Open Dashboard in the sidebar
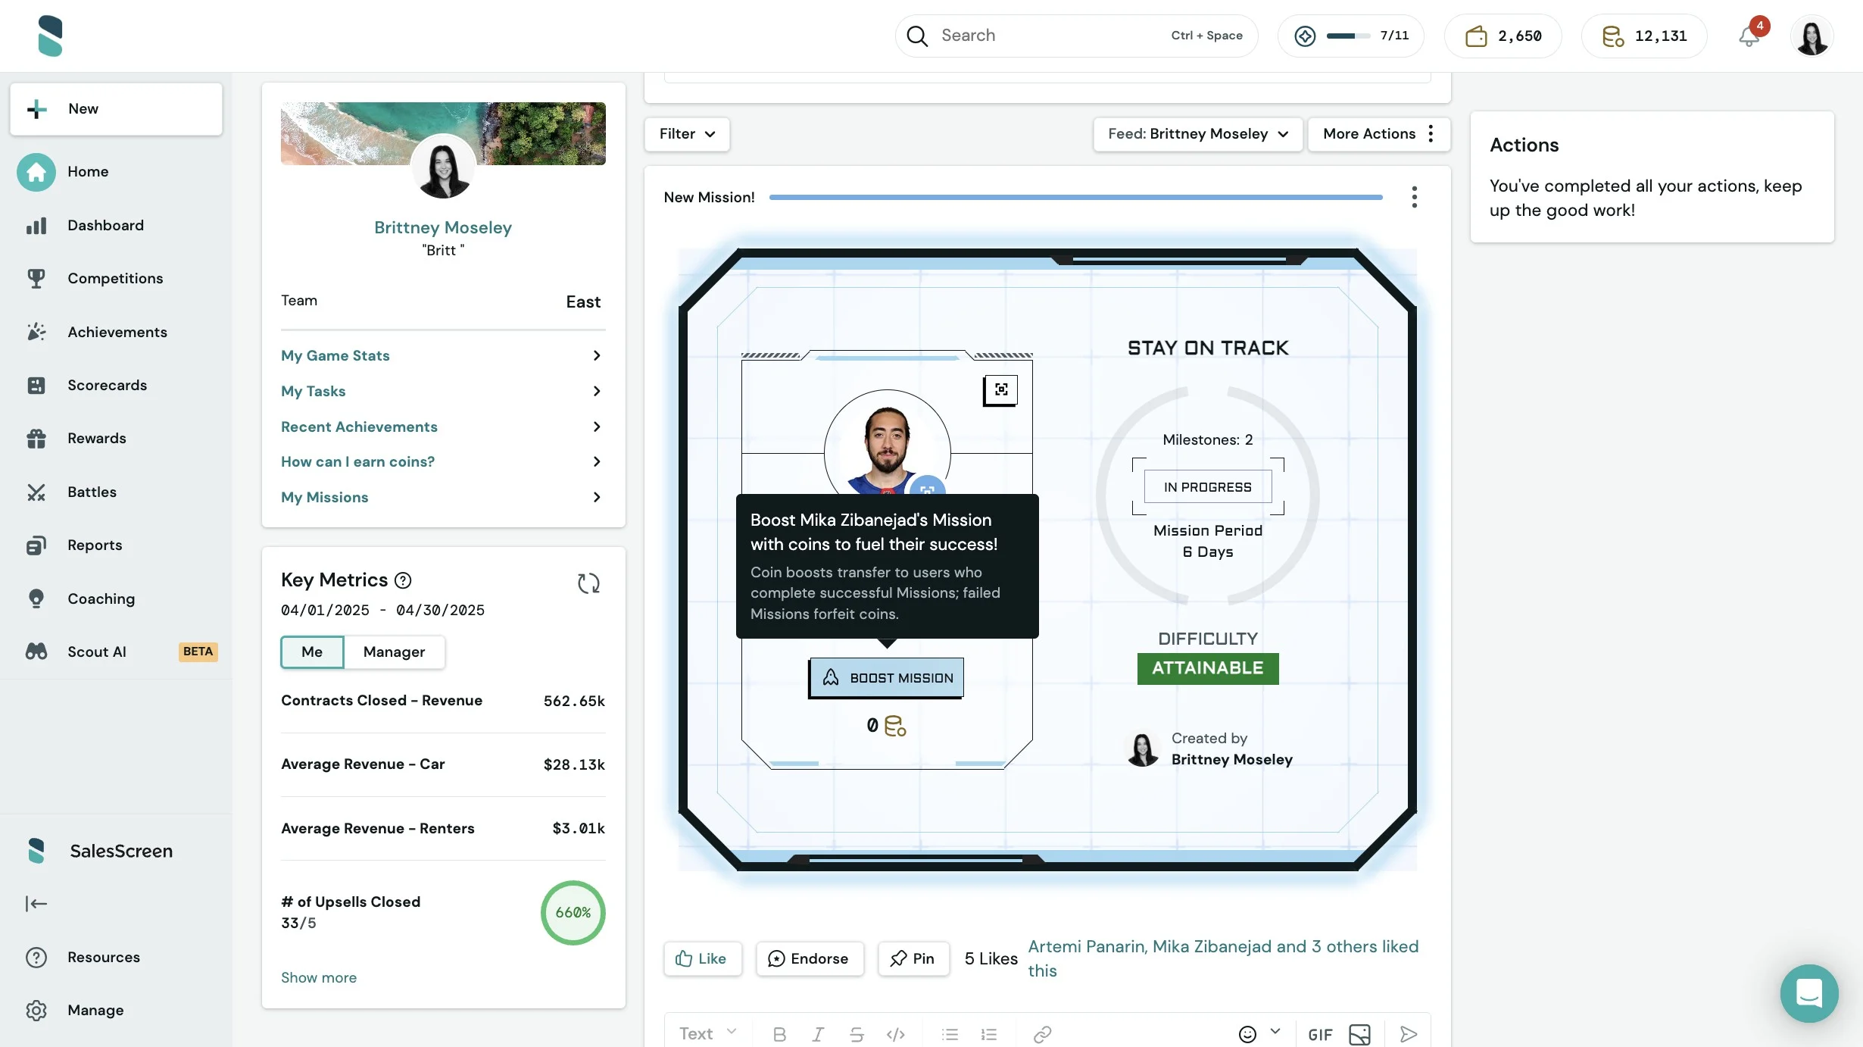The width and height of the screenshot is (1863, 1047). coord(105,226)
